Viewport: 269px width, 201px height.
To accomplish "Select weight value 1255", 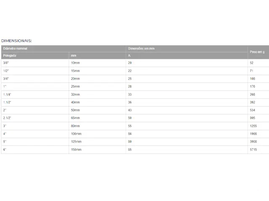I will [x=253, y=126].
